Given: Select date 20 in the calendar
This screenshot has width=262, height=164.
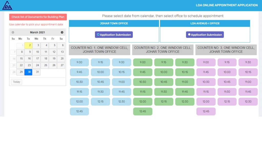Looking at the screenshot, I should 61,59.
